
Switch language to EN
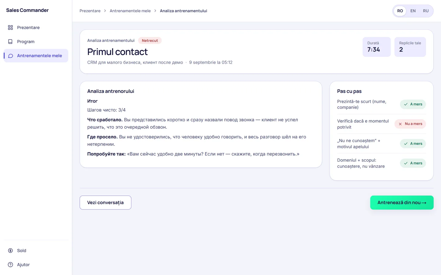pos(413,11)
